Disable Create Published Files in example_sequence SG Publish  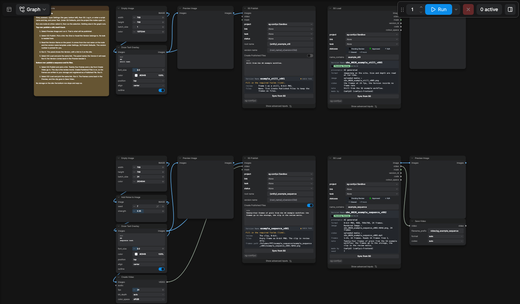click(310, 205)
